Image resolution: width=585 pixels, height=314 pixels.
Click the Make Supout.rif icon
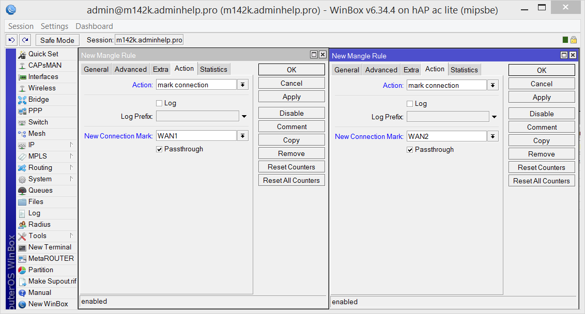(22, 281)
